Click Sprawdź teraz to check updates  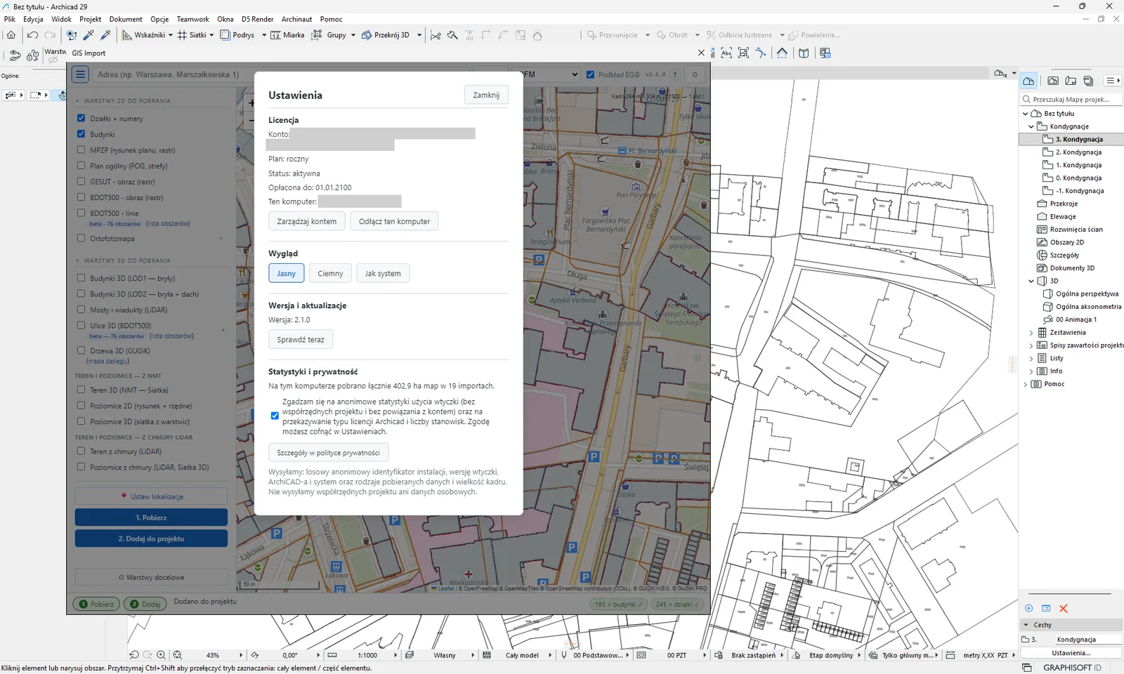[x=301, y=339]
